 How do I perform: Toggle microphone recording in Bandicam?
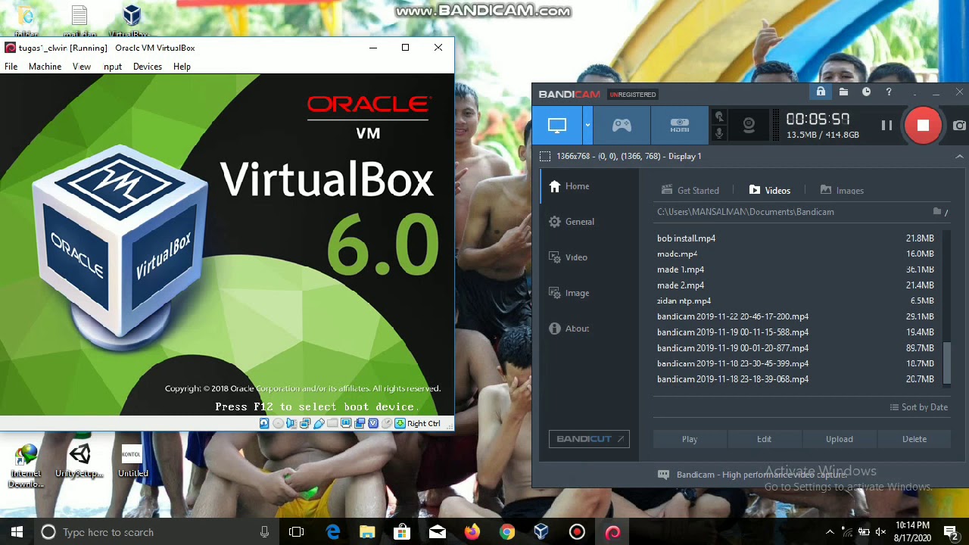coord(719,134)
